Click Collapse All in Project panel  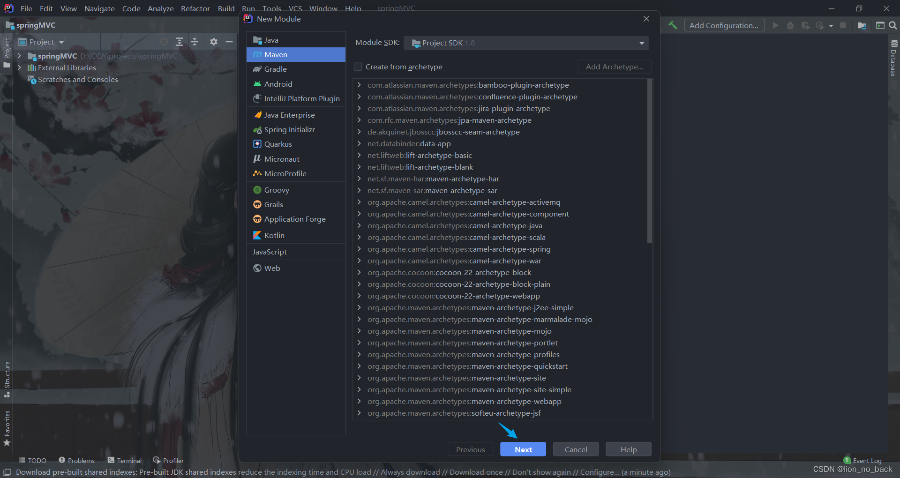point(195,42)
